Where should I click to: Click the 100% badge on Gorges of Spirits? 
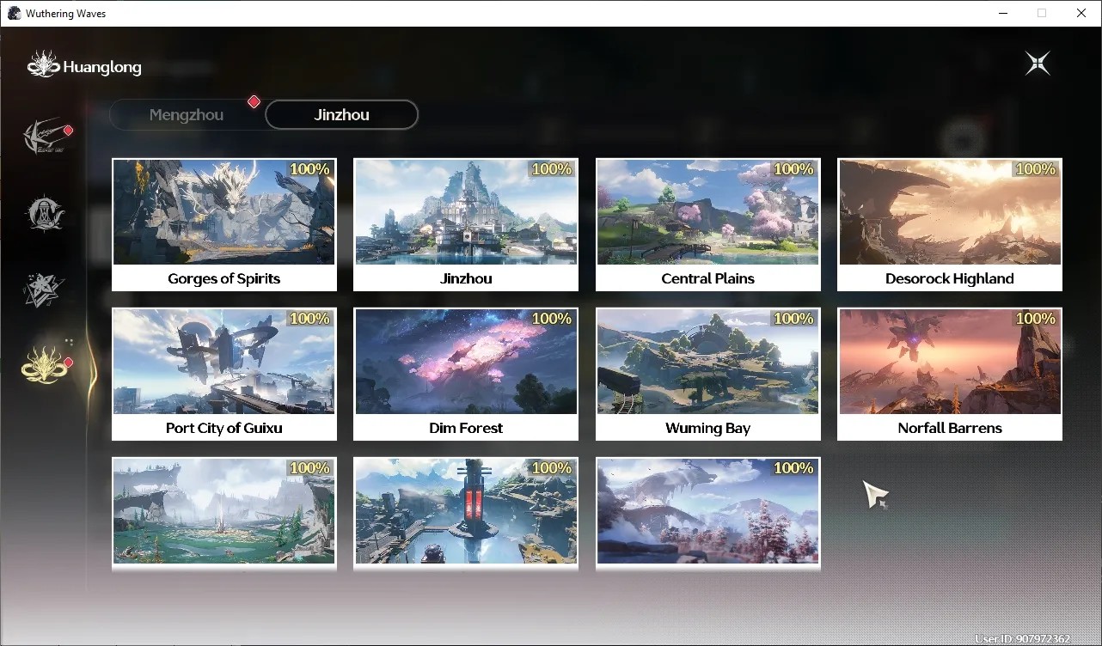click(310, 169)
